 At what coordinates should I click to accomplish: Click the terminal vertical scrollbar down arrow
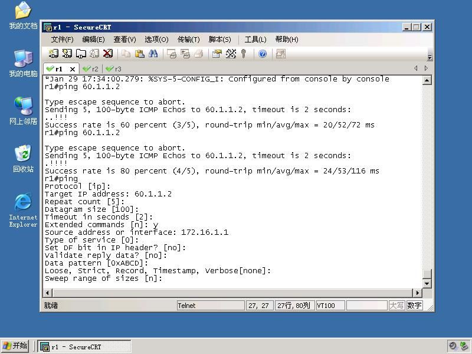pyautogui.click(x=427, y=283)
